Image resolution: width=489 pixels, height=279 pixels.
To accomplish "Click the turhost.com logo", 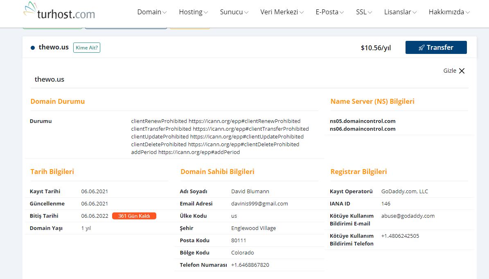I will 59,11.
